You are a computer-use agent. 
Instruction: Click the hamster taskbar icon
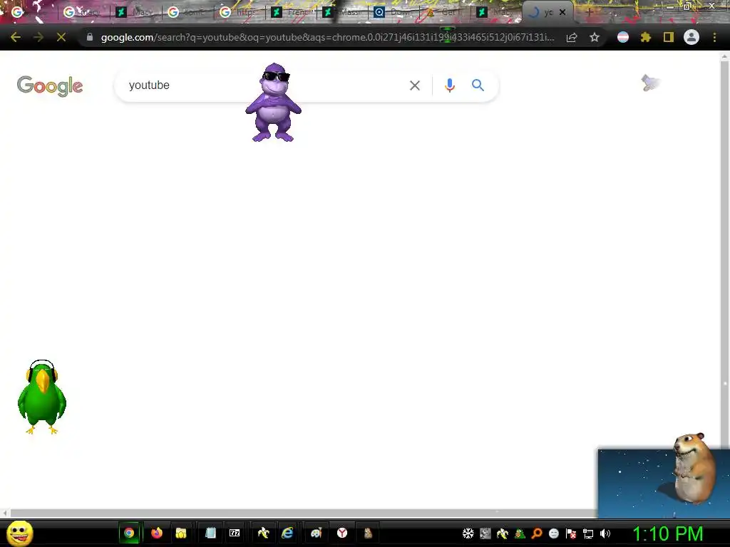tap(368, 533)
